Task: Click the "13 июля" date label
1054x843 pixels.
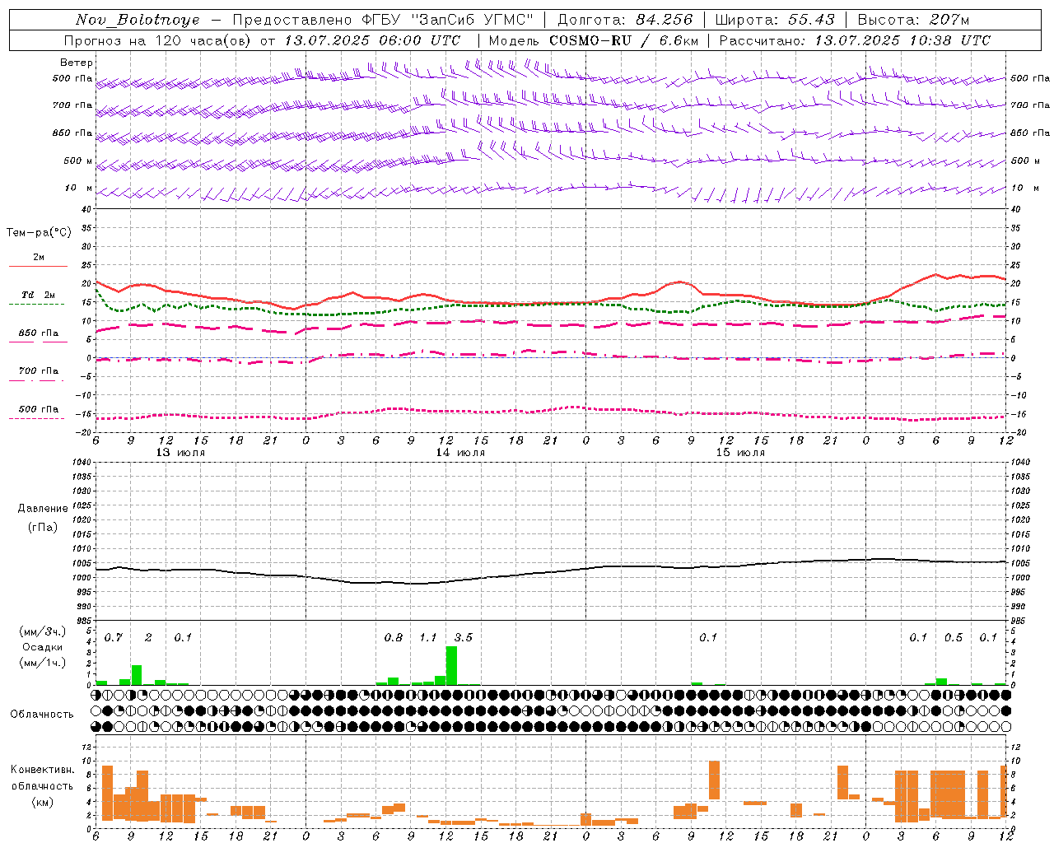Action: click(x=180, y=452)
